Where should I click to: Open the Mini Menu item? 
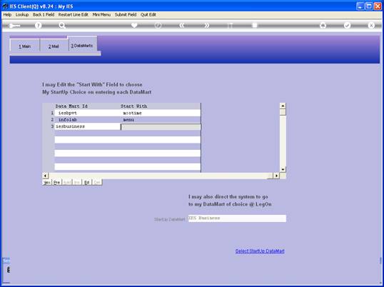tap(101, 15)
